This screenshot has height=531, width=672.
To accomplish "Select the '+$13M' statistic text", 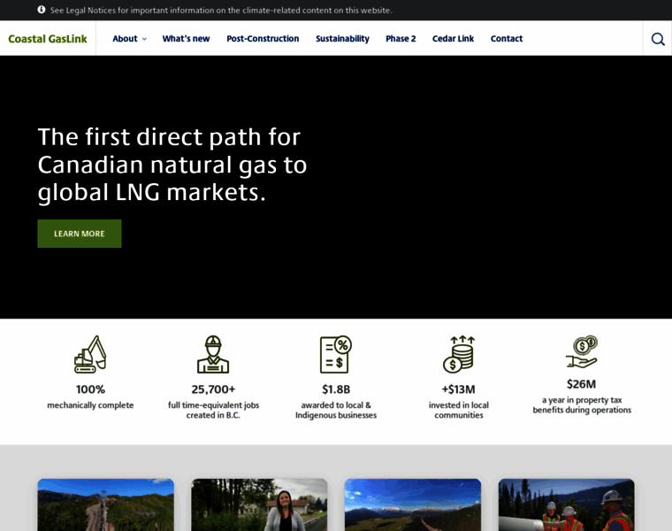I will pos(459,389).
